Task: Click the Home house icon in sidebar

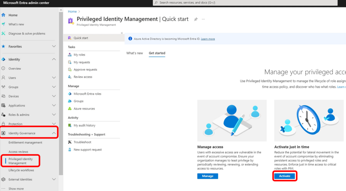Action: (x=3, y=15)
